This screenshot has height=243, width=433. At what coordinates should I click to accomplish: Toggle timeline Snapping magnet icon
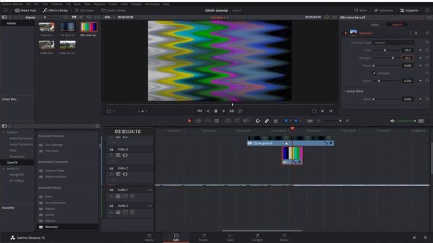click(x=258, y=121)
